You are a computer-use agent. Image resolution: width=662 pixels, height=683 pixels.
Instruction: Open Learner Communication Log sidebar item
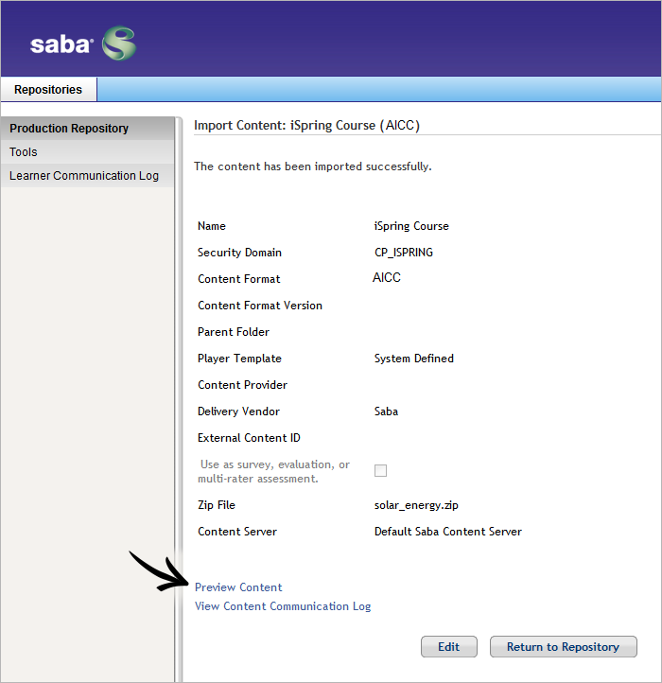(88, 176)
